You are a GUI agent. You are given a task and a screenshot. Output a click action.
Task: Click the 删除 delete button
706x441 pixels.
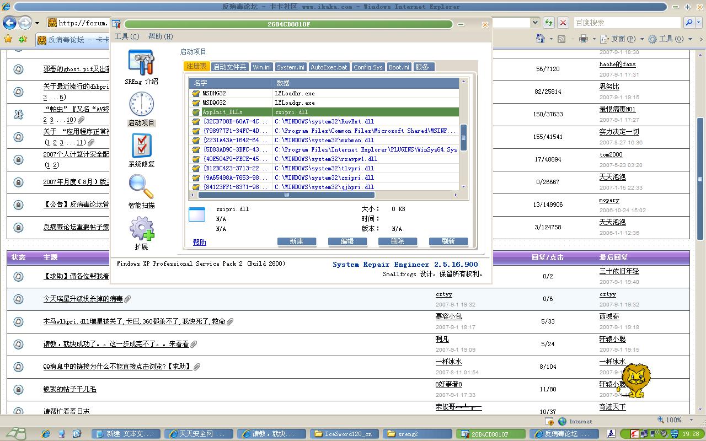point(397,241)
